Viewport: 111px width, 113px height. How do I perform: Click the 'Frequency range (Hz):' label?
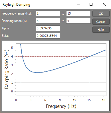click(x=17, y=13)
